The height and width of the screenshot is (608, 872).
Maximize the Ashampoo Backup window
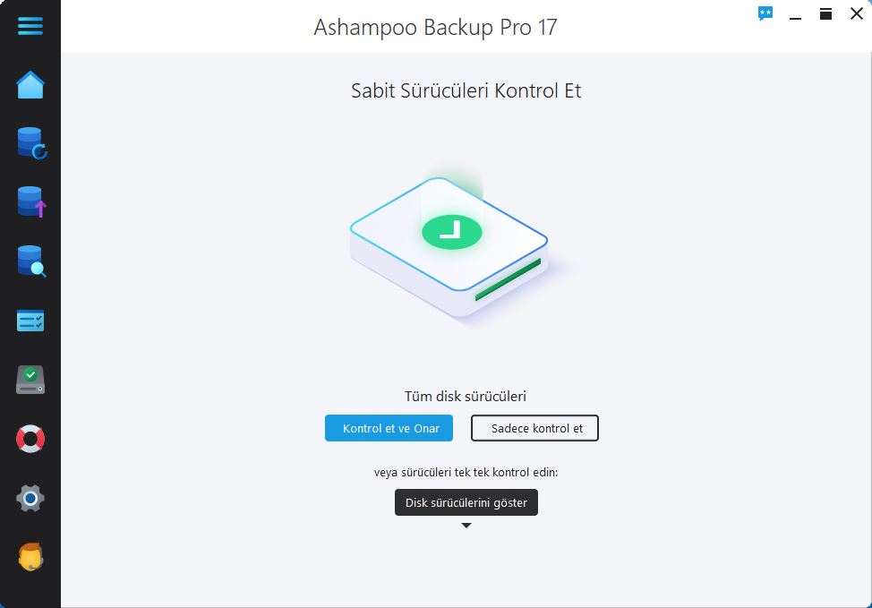(x=825, y=14)
